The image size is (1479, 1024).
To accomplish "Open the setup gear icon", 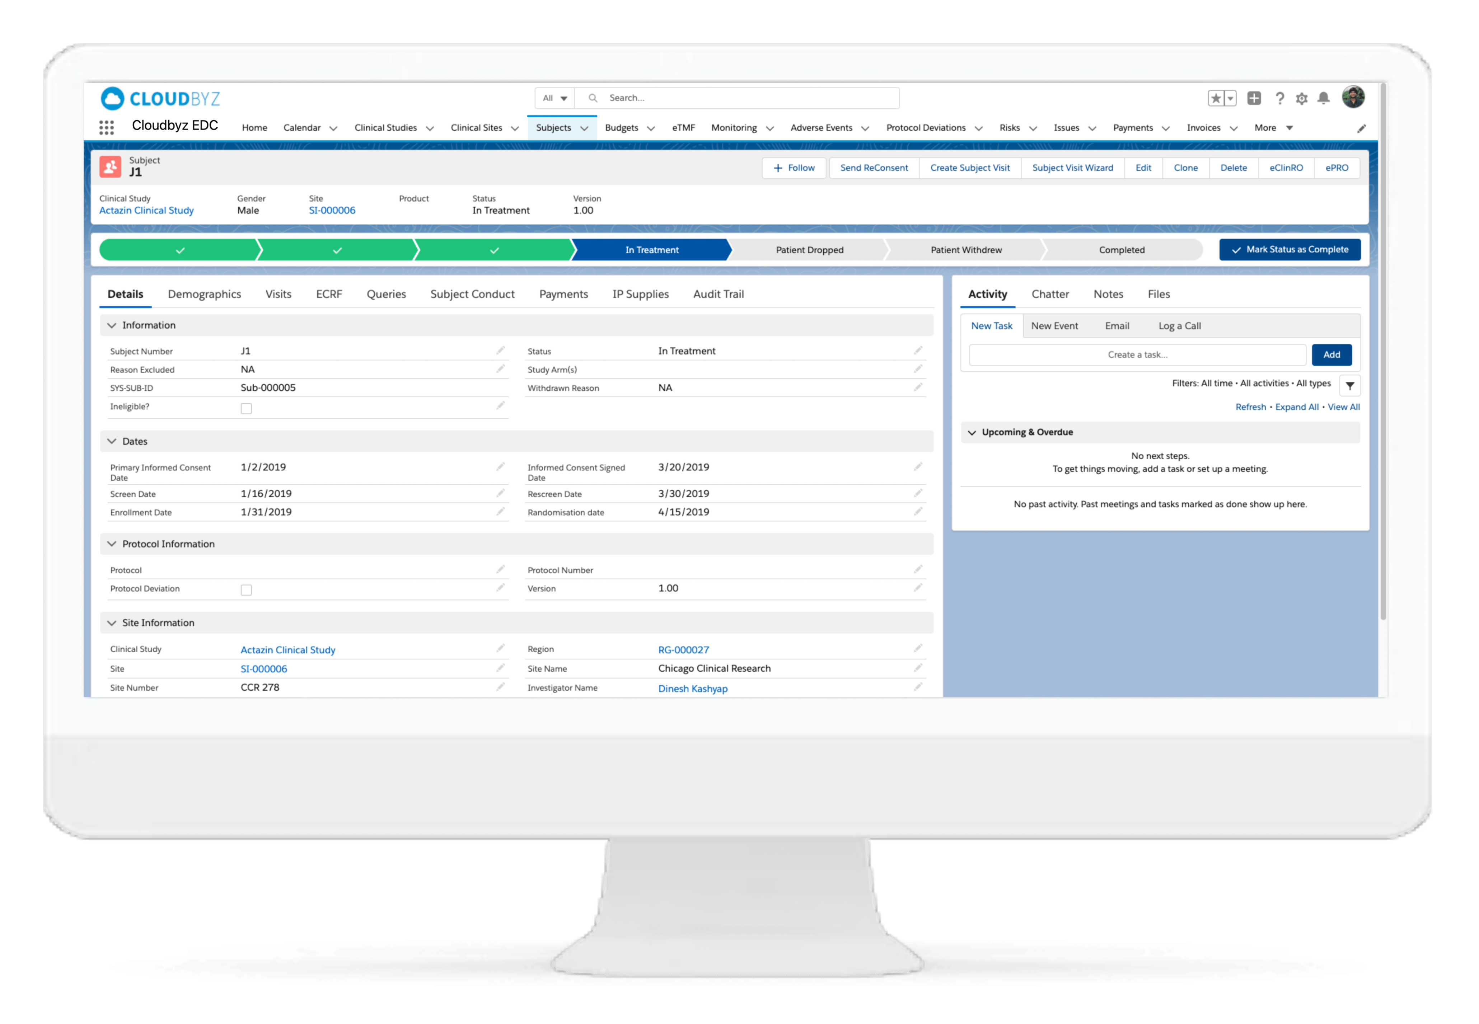I will 1301,98.
